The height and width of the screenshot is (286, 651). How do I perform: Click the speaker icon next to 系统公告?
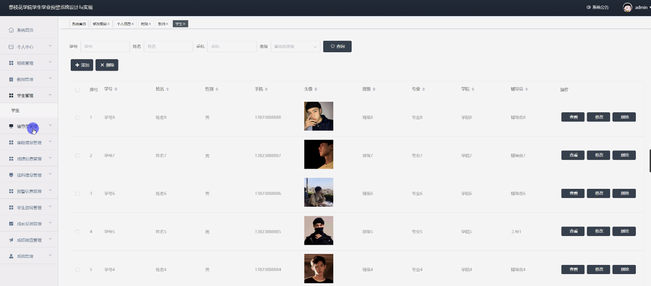coord(589,7)
